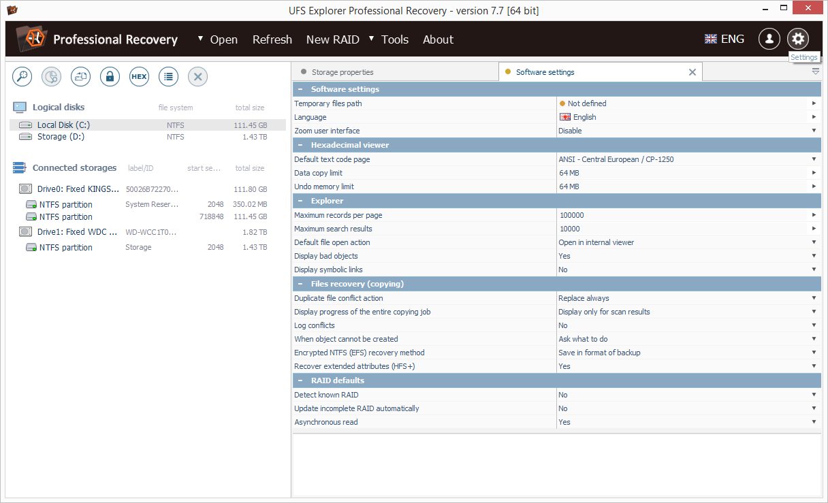Open the HEX viewer tool
The image size is (828, 503).
point(139,77)
